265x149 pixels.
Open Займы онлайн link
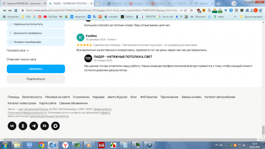tap(191, 97)
